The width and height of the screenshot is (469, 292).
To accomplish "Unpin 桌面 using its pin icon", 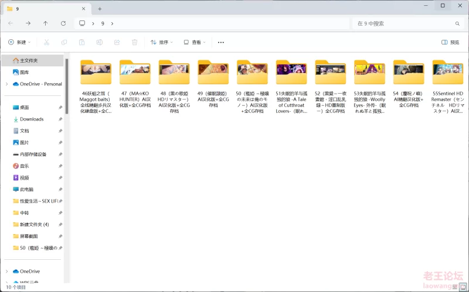I will coord(60,108).
